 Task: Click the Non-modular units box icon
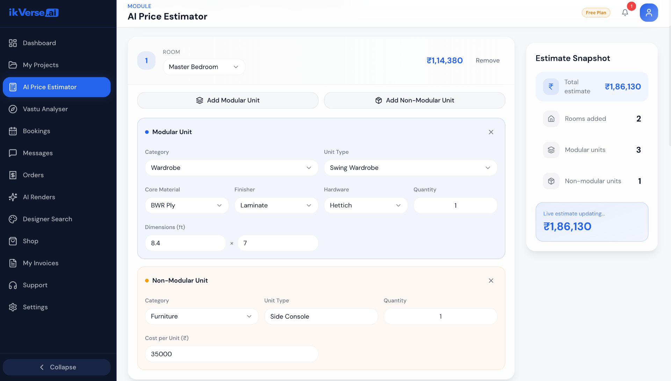(551, 181)
